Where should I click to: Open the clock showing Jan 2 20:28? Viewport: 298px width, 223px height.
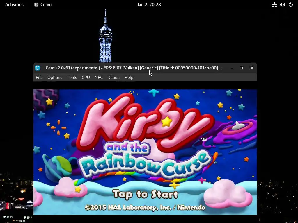[149, 5]
